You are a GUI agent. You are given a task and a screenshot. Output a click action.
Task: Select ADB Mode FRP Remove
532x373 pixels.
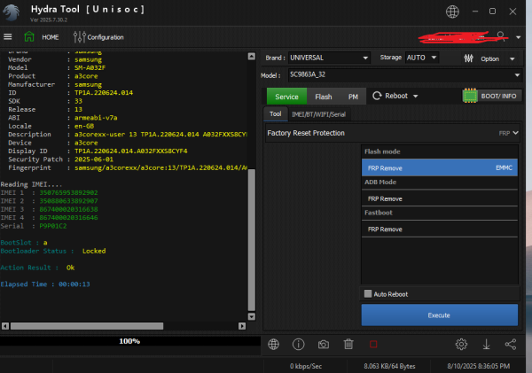click(440, 198)
